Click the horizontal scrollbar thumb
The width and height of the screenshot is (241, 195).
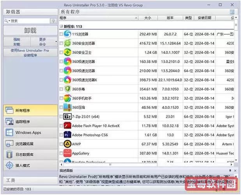click(110, 165)
